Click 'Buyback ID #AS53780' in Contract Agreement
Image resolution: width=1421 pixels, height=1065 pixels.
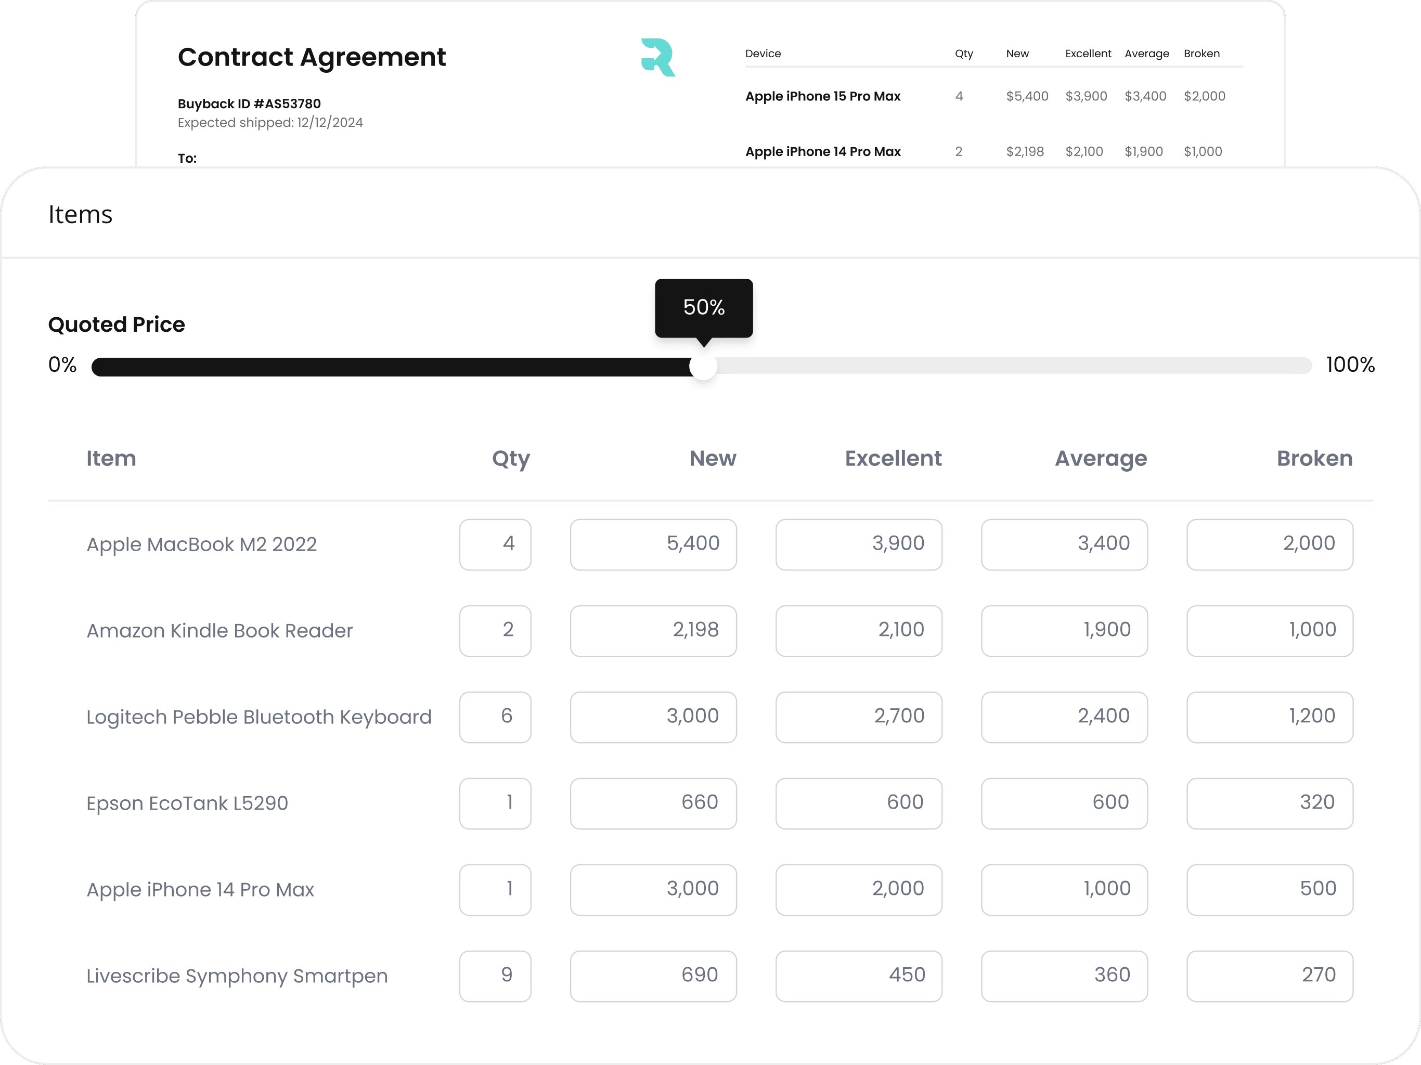249,103
